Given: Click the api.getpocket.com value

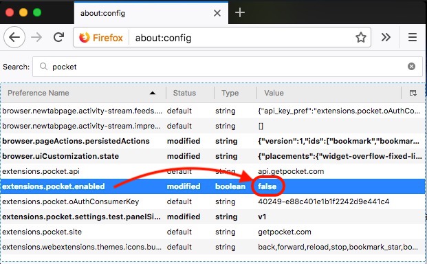Looking at the screenshot, I should (x=291, y=171).
